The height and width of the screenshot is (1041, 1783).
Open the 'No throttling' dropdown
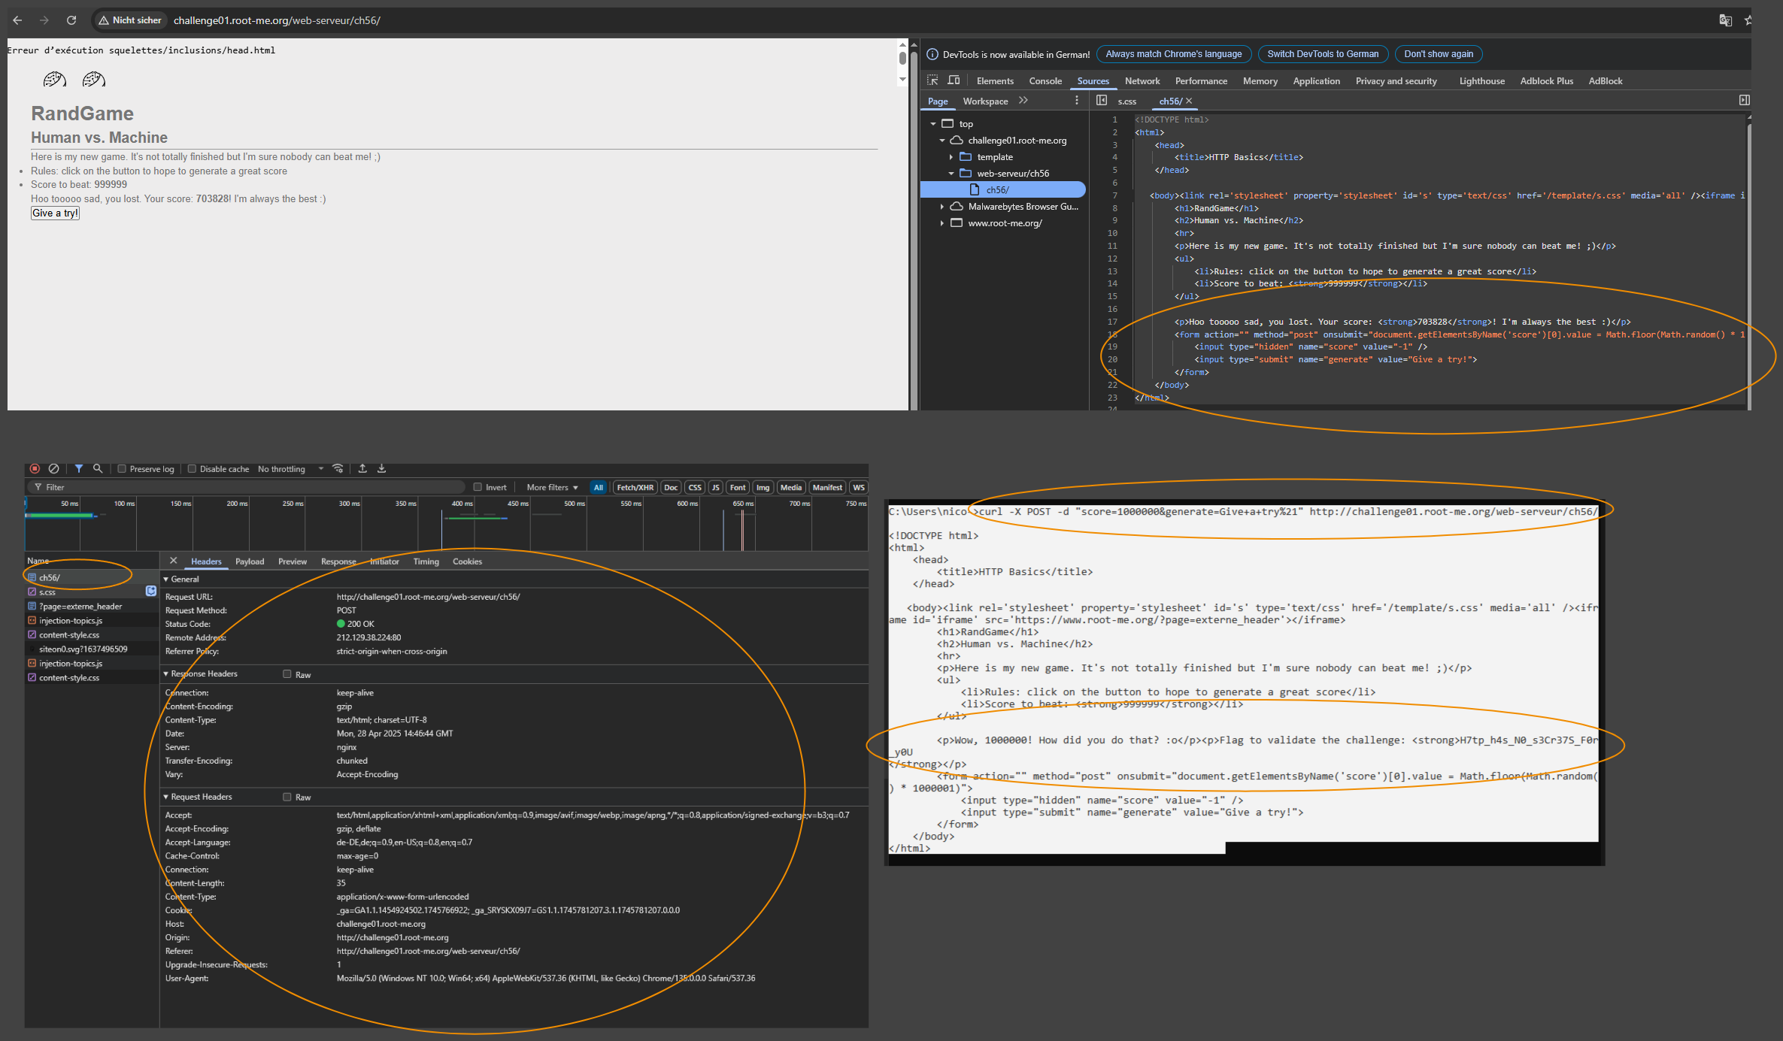[290, 469]
